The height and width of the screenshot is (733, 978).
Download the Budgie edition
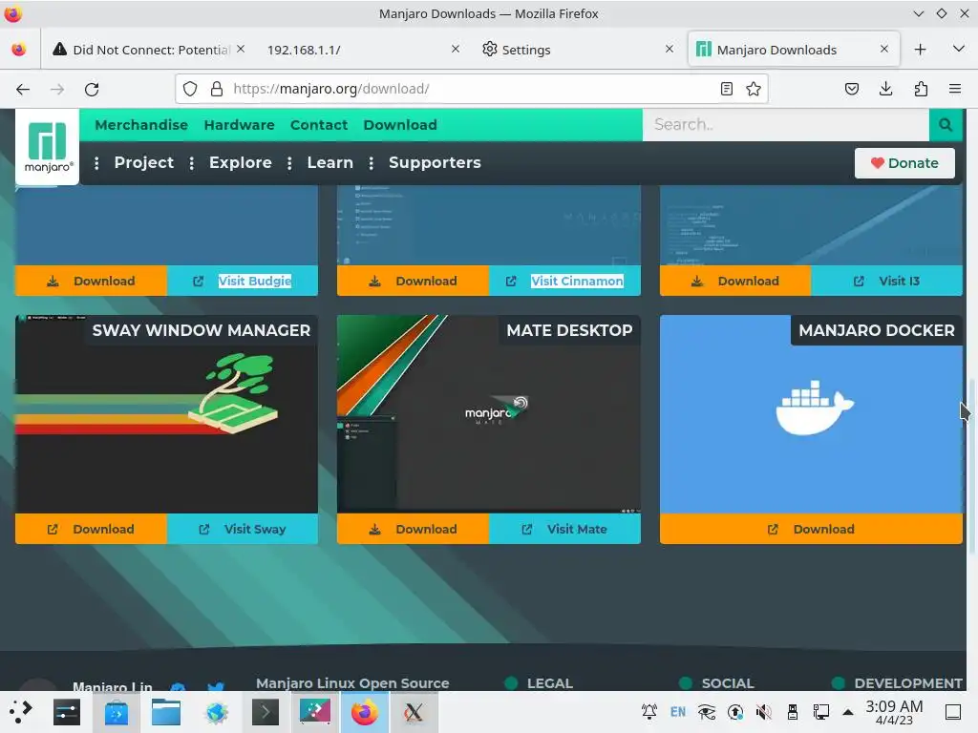[x=91, y=282]
